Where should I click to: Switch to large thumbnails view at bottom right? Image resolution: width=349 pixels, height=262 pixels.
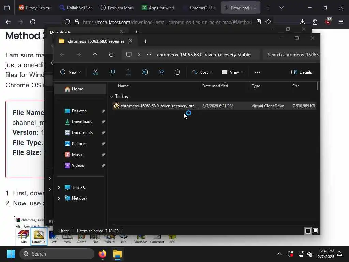tap(315, 231)
